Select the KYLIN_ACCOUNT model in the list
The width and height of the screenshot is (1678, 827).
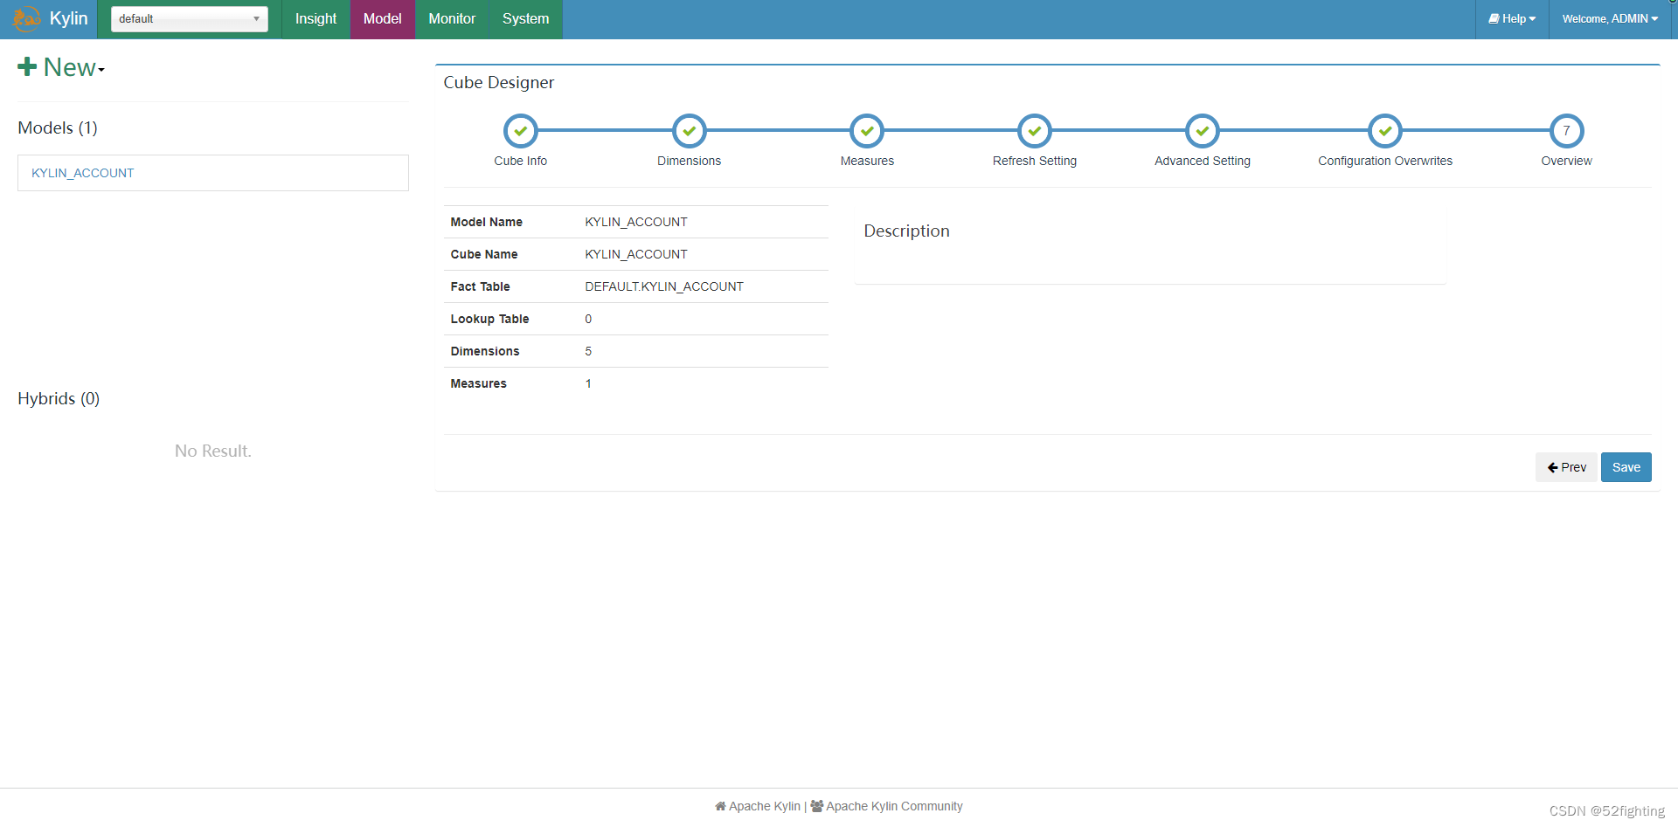click(x=213, y=173)
